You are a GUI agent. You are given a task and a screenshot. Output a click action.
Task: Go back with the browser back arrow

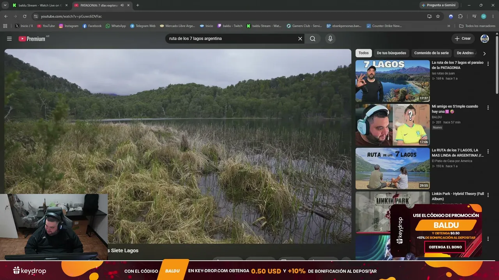pyautogui.click(x=6, y=16)
